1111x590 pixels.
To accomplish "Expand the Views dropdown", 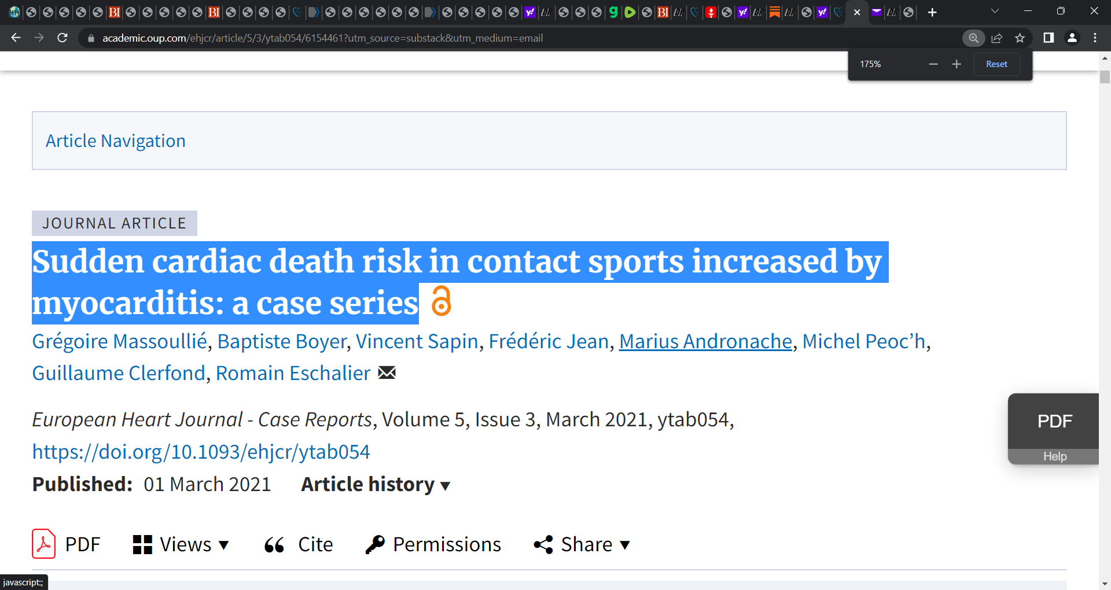I will pyautogui.click(x=181, y=544).
